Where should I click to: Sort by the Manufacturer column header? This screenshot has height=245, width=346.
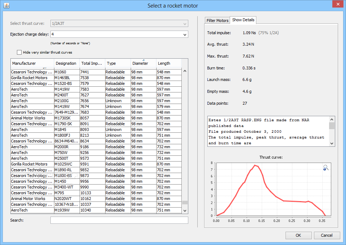click(x=32, y=63)
